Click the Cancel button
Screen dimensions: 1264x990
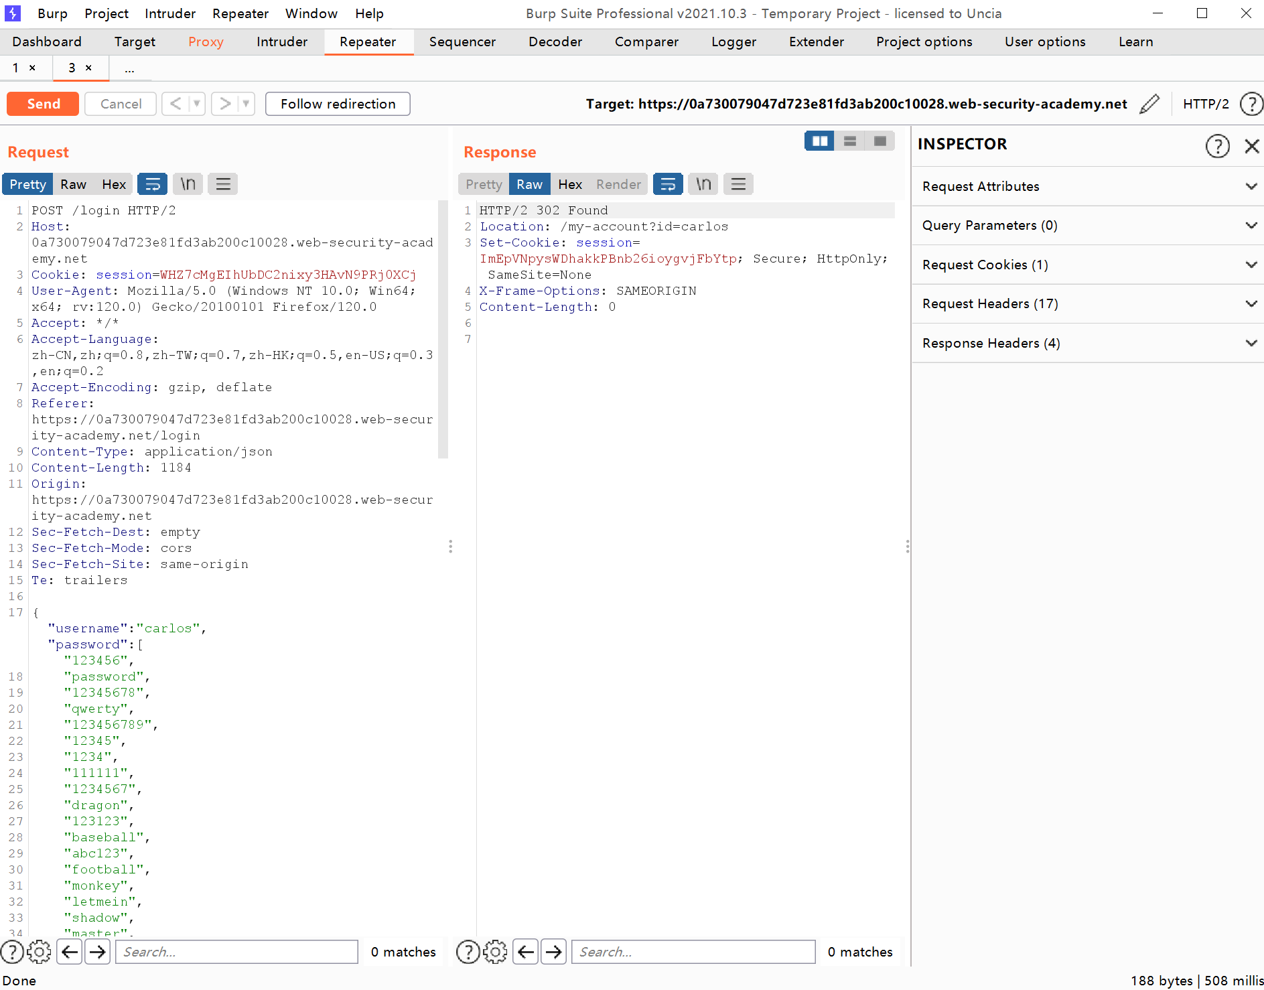click(121, 104)
